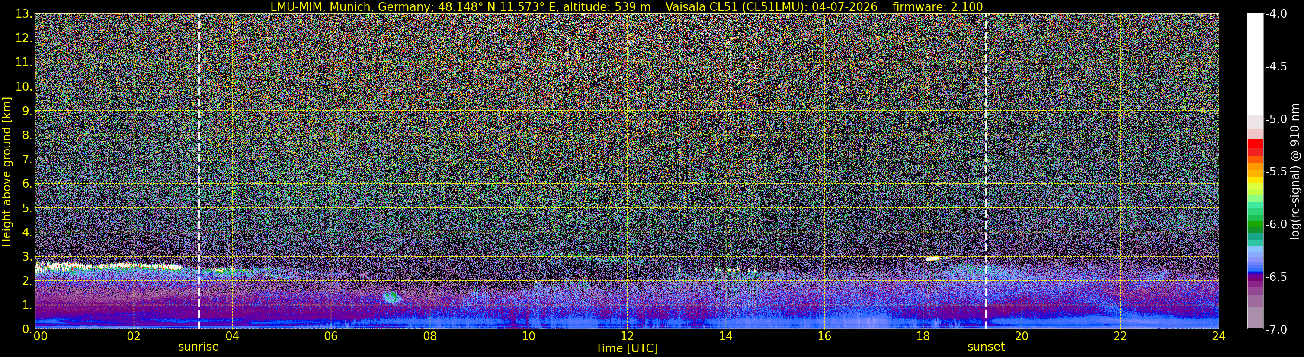This screenshot has height=357, width=1304.
Task: Click the dashed sunrise line
Action: [199, 172]
